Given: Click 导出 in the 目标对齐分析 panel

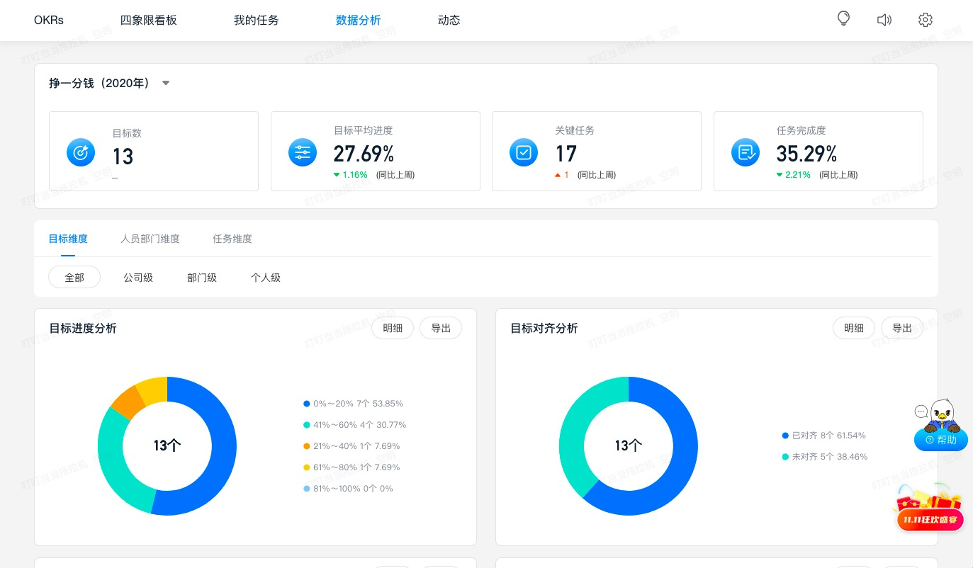Looking at the screenshot, I should [902, 328].
